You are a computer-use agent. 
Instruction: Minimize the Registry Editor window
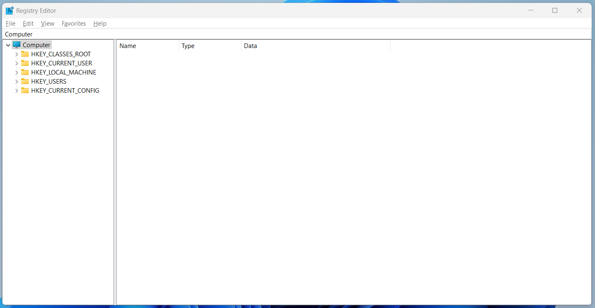pyautogui.click(x=530, y=10)
